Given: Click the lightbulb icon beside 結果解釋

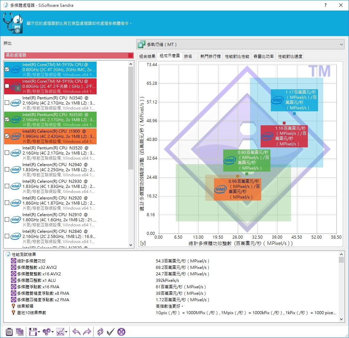Looking at the screenshot, I should (x=13, y=306).
